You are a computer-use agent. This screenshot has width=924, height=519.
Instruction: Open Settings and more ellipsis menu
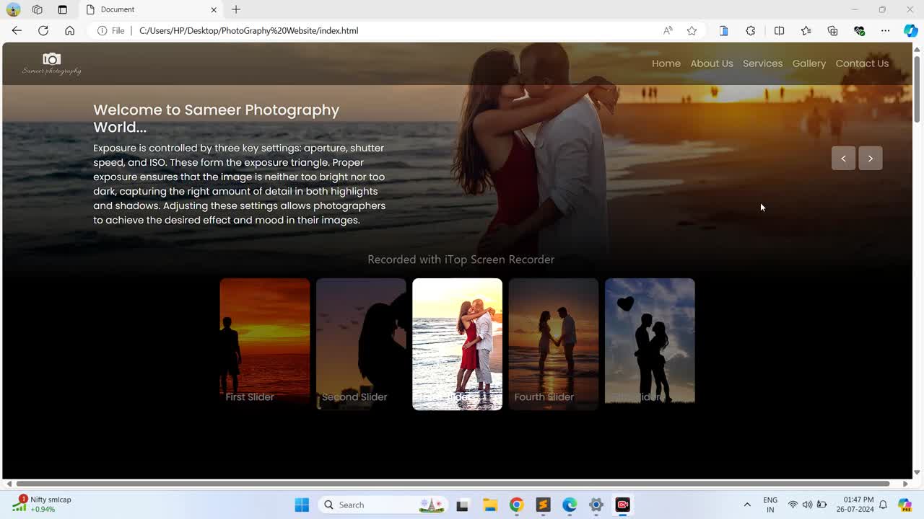coord(885,30)
